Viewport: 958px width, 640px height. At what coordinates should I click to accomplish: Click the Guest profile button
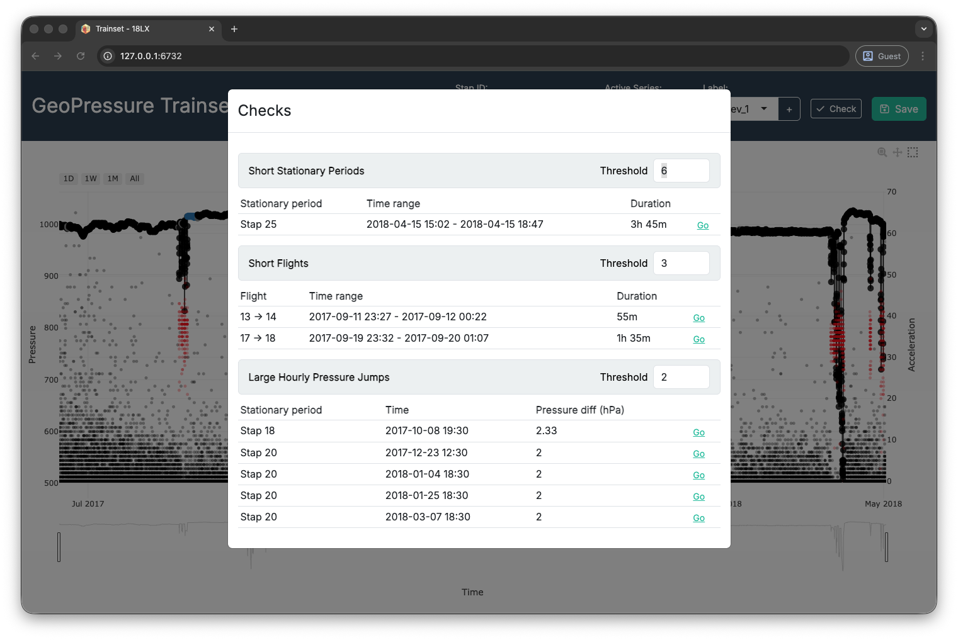click(x=882, y=56)
